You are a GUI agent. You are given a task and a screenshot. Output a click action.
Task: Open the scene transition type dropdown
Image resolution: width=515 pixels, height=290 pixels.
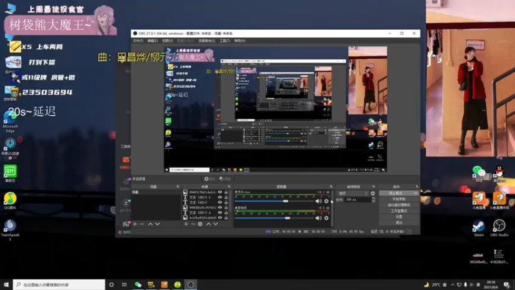pos(352,193)
